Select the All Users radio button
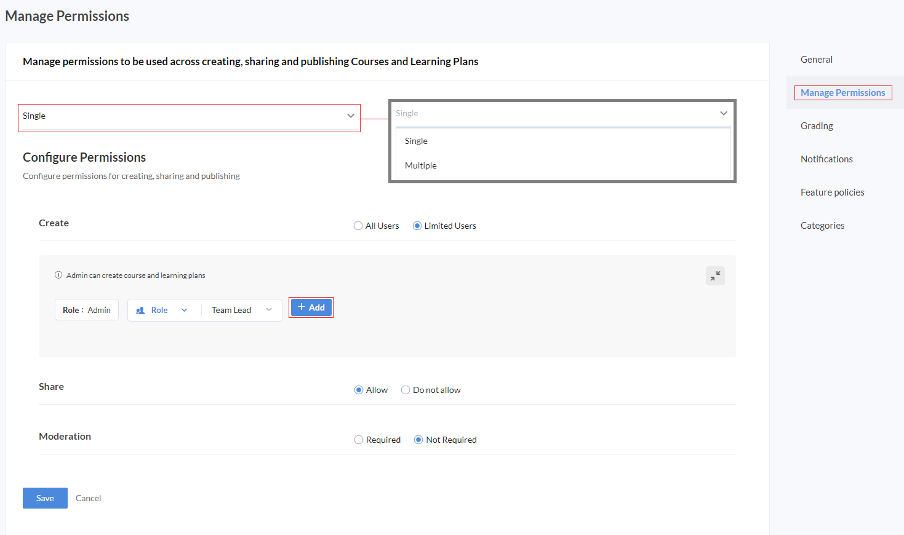Image resolution: width=904 pixels, height=535 pixels. [358, 226]
